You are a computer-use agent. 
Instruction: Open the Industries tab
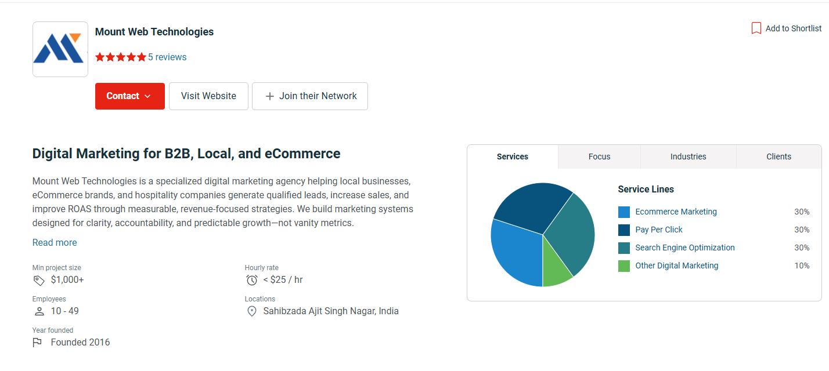point(688,157)
